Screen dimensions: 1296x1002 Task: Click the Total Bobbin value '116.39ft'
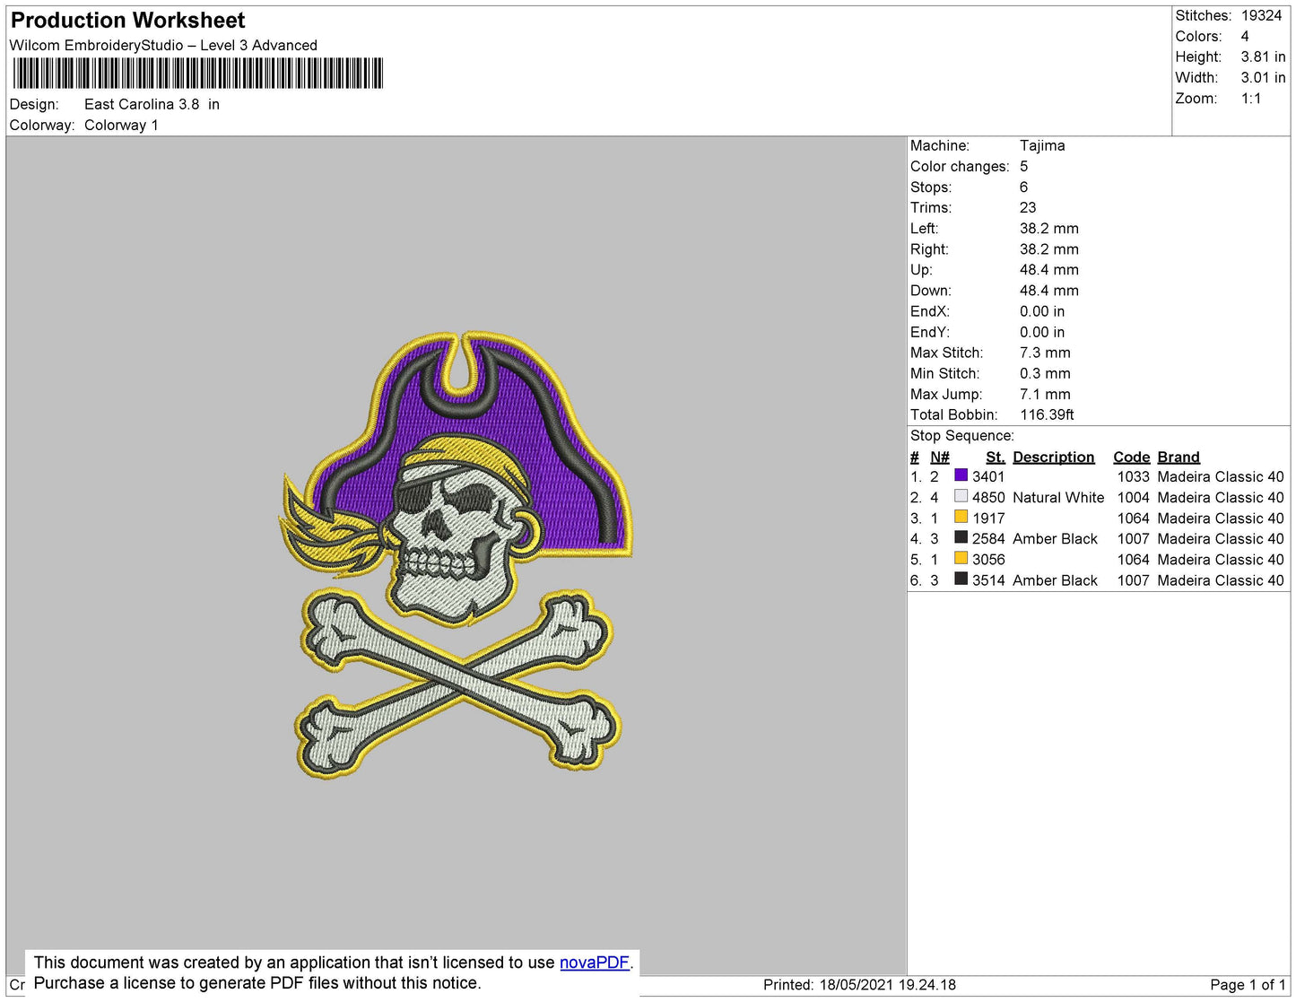(x=1047, y=414)
